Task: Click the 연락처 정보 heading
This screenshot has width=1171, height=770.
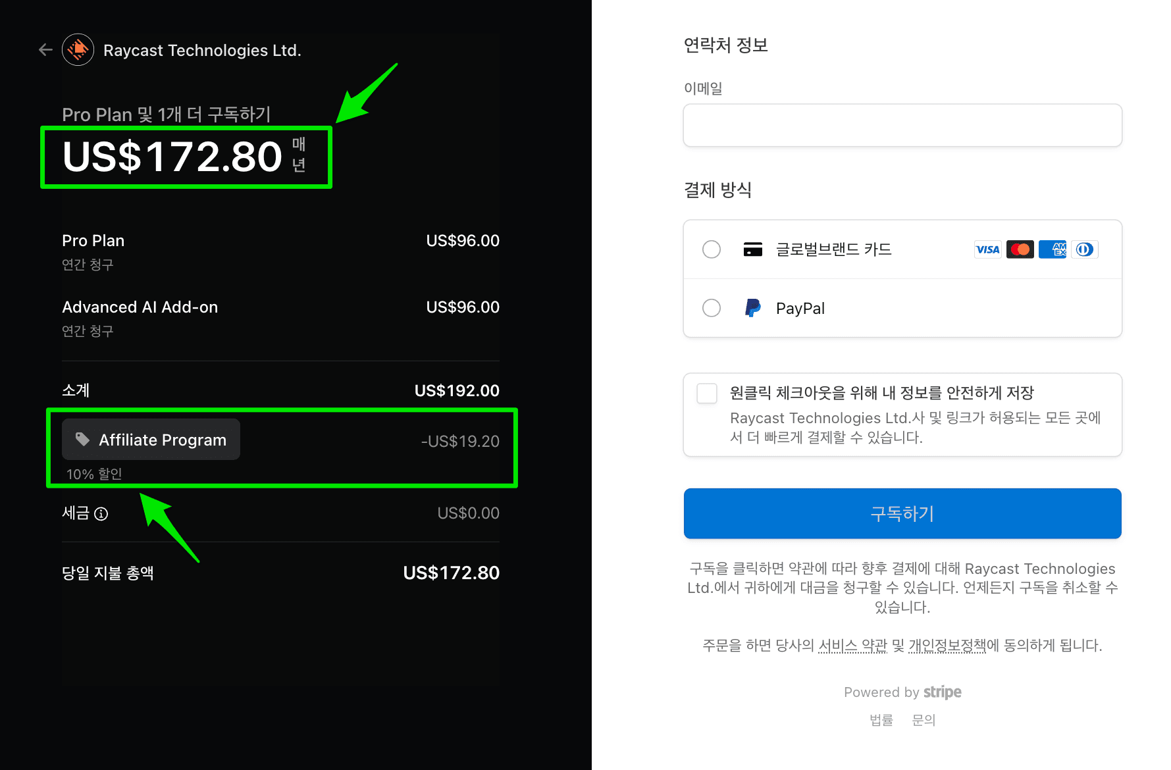Action: 726,45
